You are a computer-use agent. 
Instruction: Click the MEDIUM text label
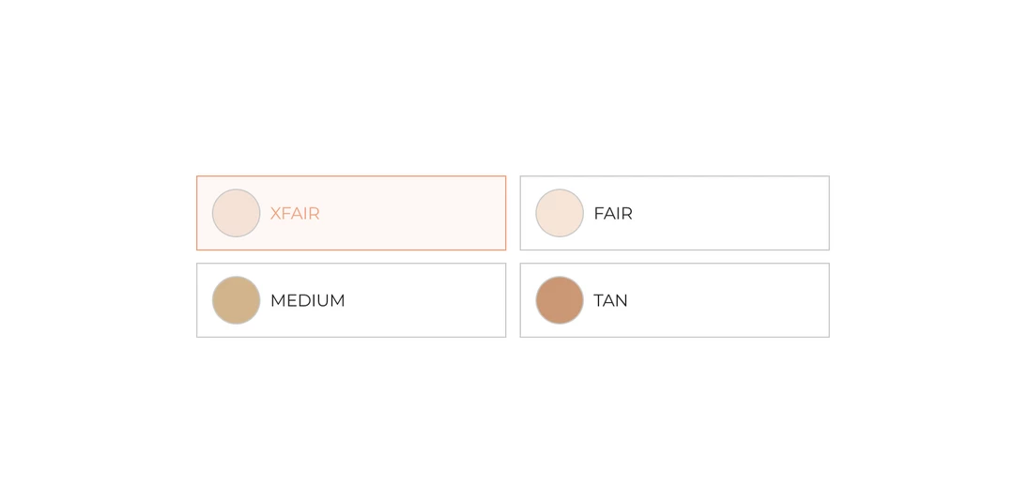point(308,301)
